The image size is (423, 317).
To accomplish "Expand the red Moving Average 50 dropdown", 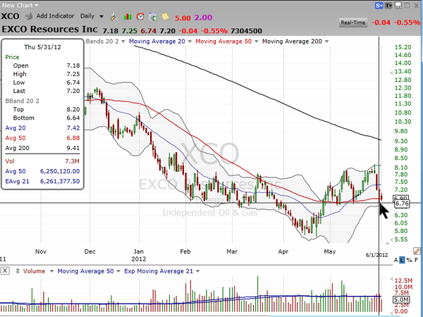I will (x=257, y=42).
